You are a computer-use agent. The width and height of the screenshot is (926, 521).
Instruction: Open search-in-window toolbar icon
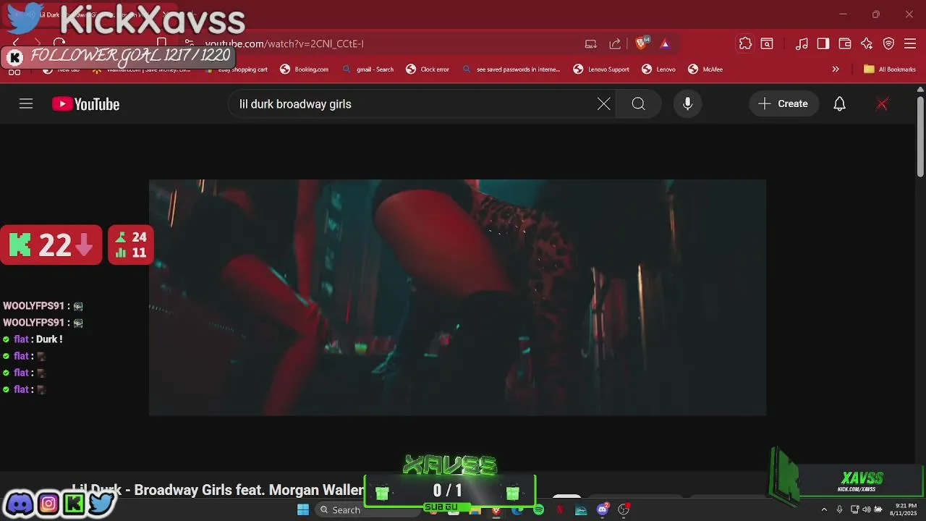[x=767, y=43]
